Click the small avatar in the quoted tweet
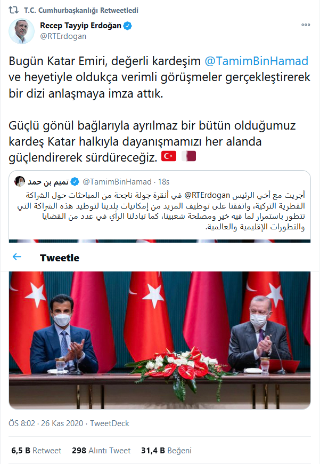 pos(20,181)
